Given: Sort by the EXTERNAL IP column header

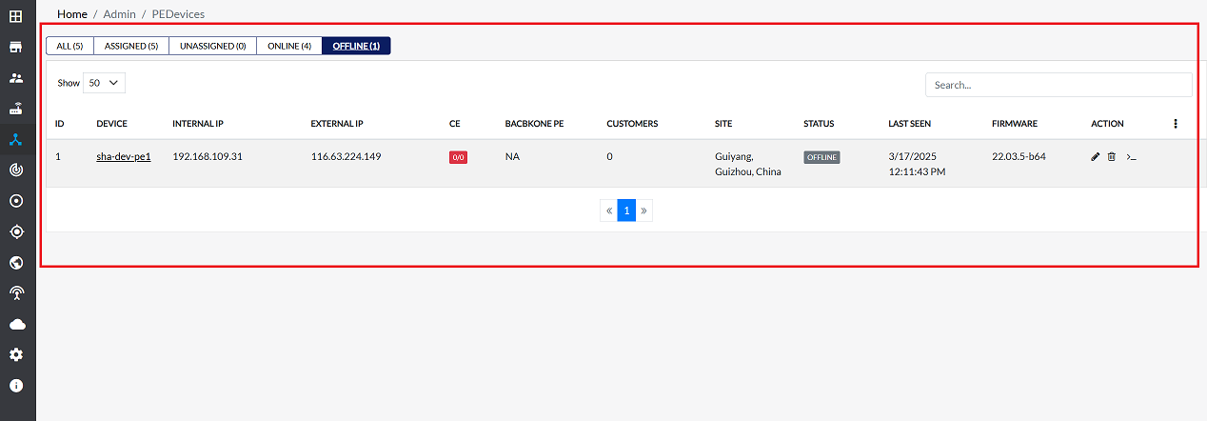Looking at the screenshot, I should point(337,124).
